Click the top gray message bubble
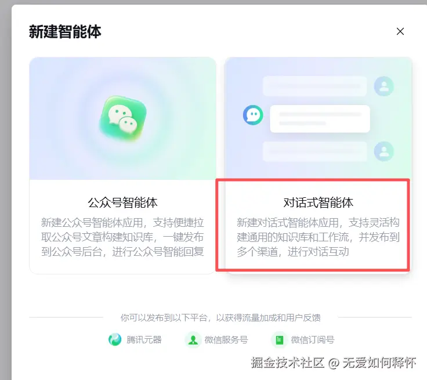This screenshot has width=427, height=380. click(314, 86)
